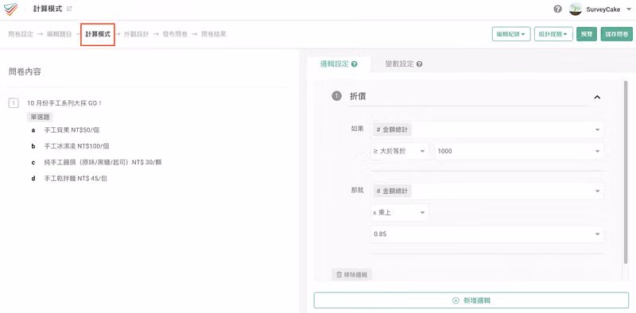Viewport: 636px width, 313px height.
Task: Select the 計算模式 step
Action: click(98, 34)
